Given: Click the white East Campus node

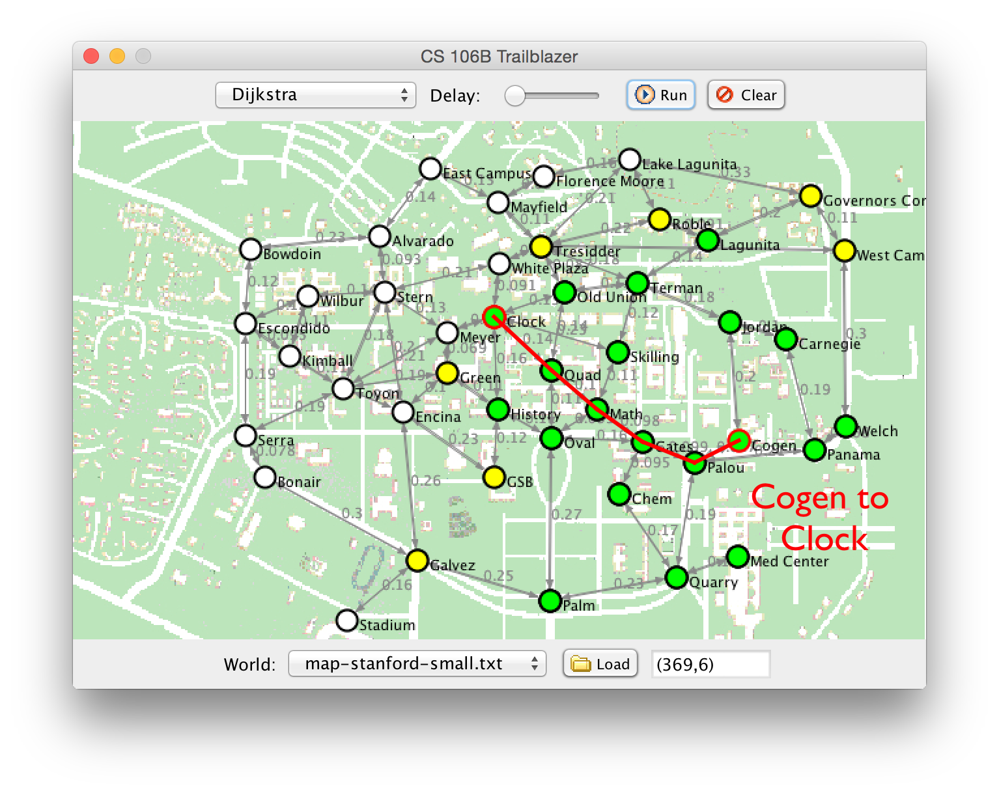Looking at the screenshot, I should pos(430,169).
